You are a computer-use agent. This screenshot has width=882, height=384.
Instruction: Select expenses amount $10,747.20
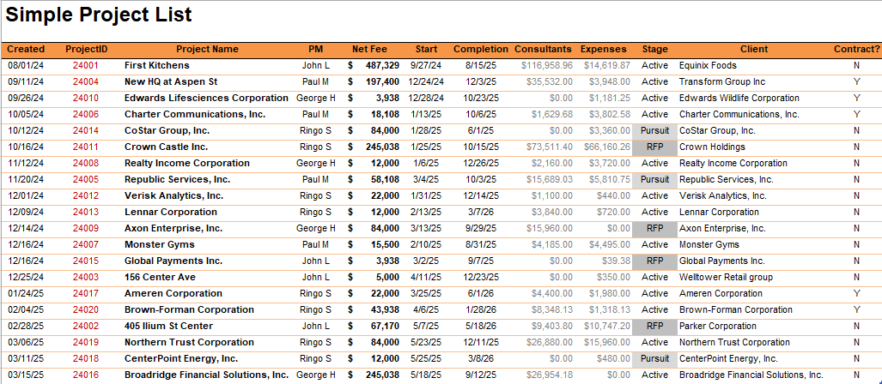(x=607, y=327)
